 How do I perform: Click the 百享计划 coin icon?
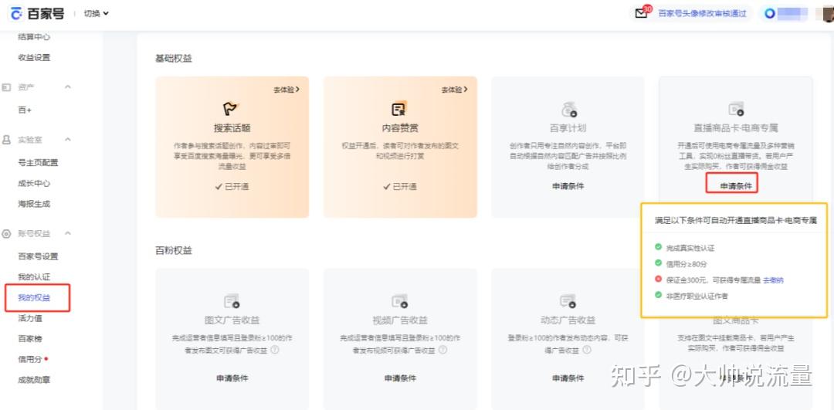click(x=569, y=110)
